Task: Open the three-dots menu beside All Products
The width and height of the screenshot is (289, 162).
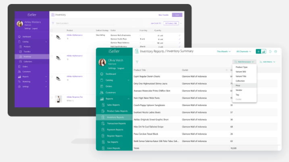Action: (x=181, y=23)
